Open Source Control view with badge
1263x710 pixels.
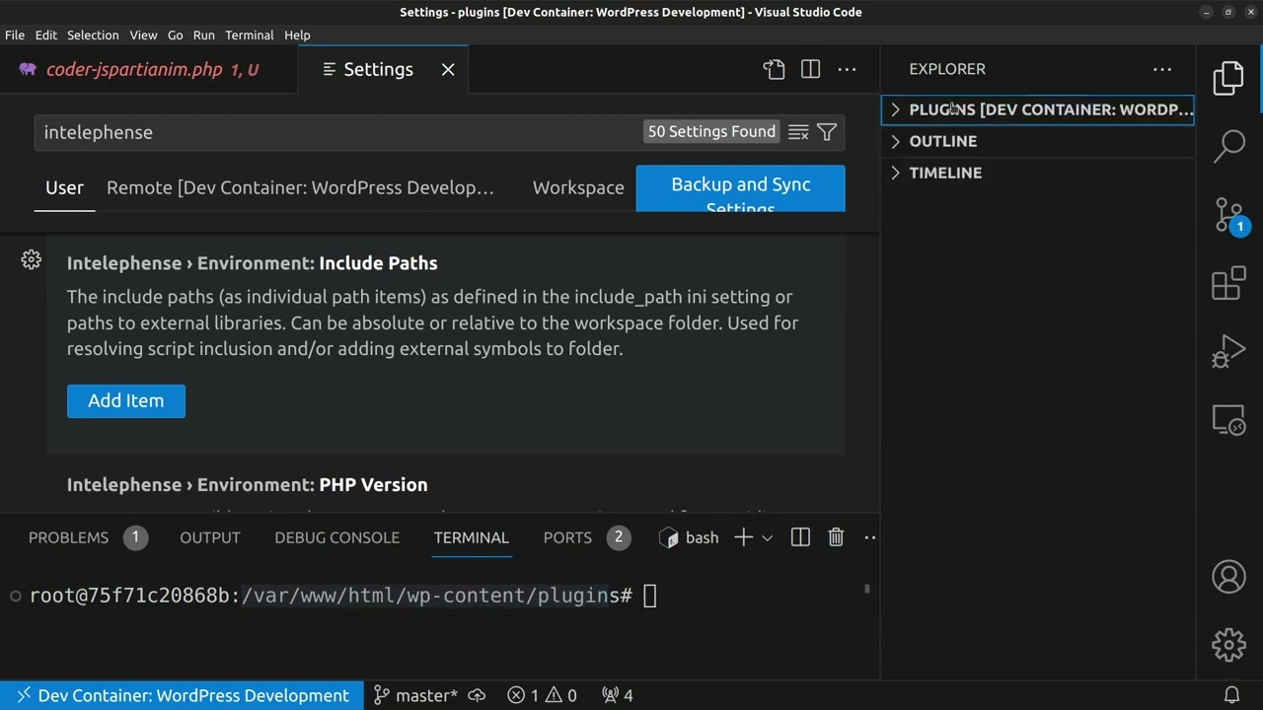click(1228, 215)
